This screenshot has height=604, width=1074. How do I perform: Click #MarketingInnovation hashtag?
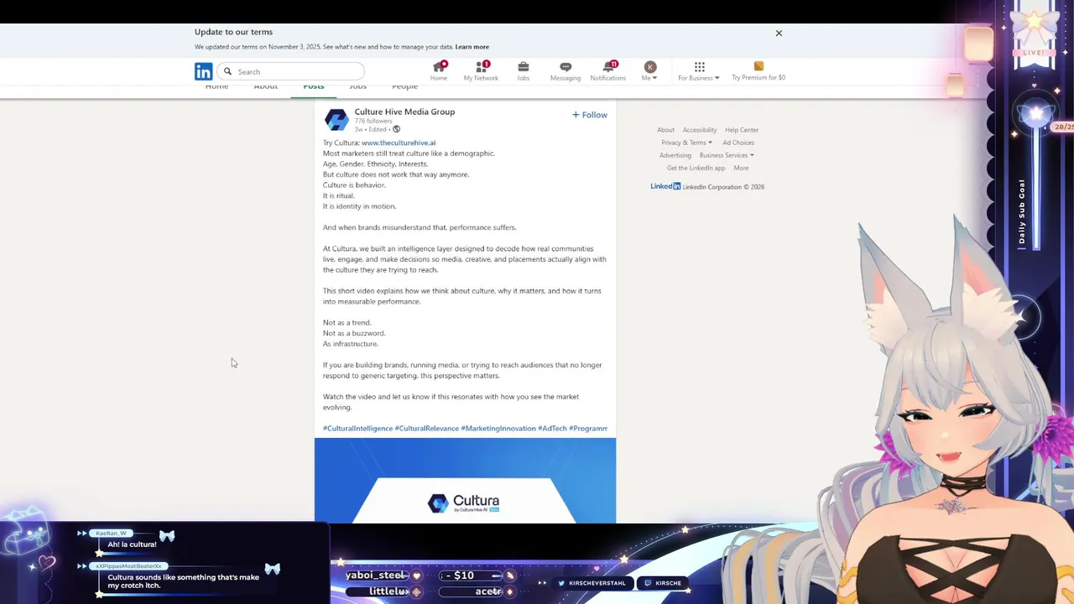point(498,429)
